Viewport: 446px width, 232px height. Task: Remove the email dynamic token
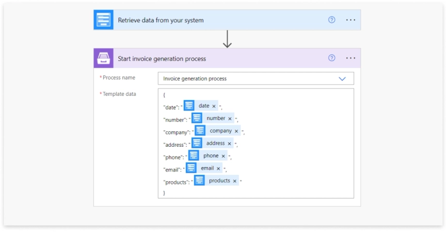[x=218, y=169]
